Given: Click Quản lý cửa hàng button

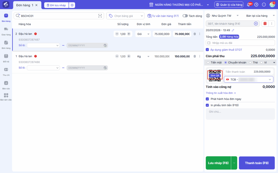Looking at the screenshot, I should click(x=229, y=5).
